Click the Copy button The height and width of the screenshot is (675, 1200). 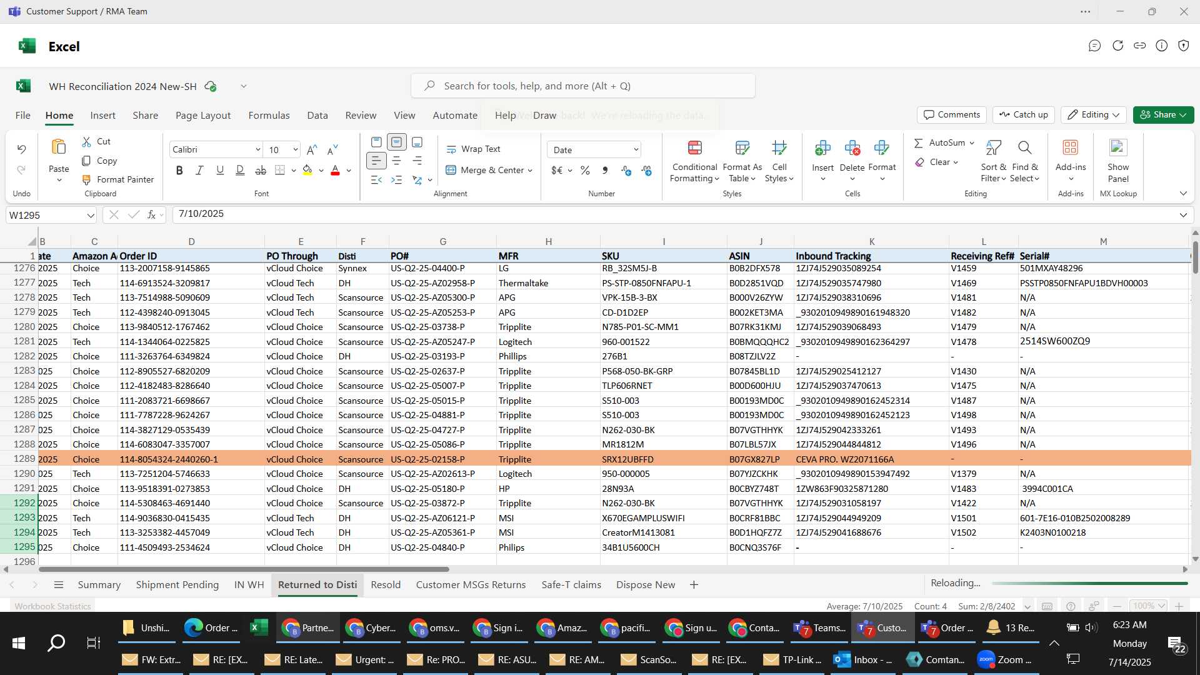pos(100,161)
